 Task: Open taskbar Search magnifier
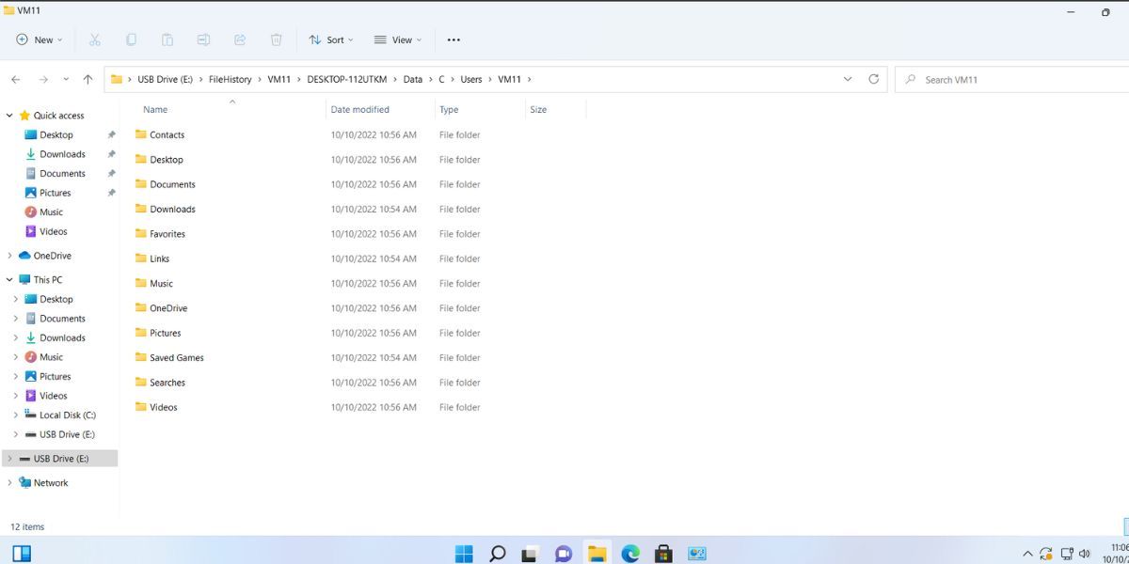(x=498, y=554)
